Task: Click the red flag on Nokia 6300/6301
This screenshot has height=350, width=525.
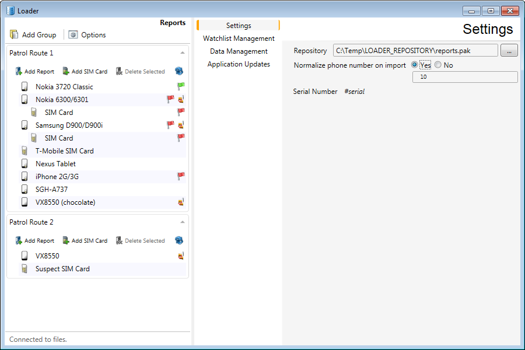Action: [170, 99]
